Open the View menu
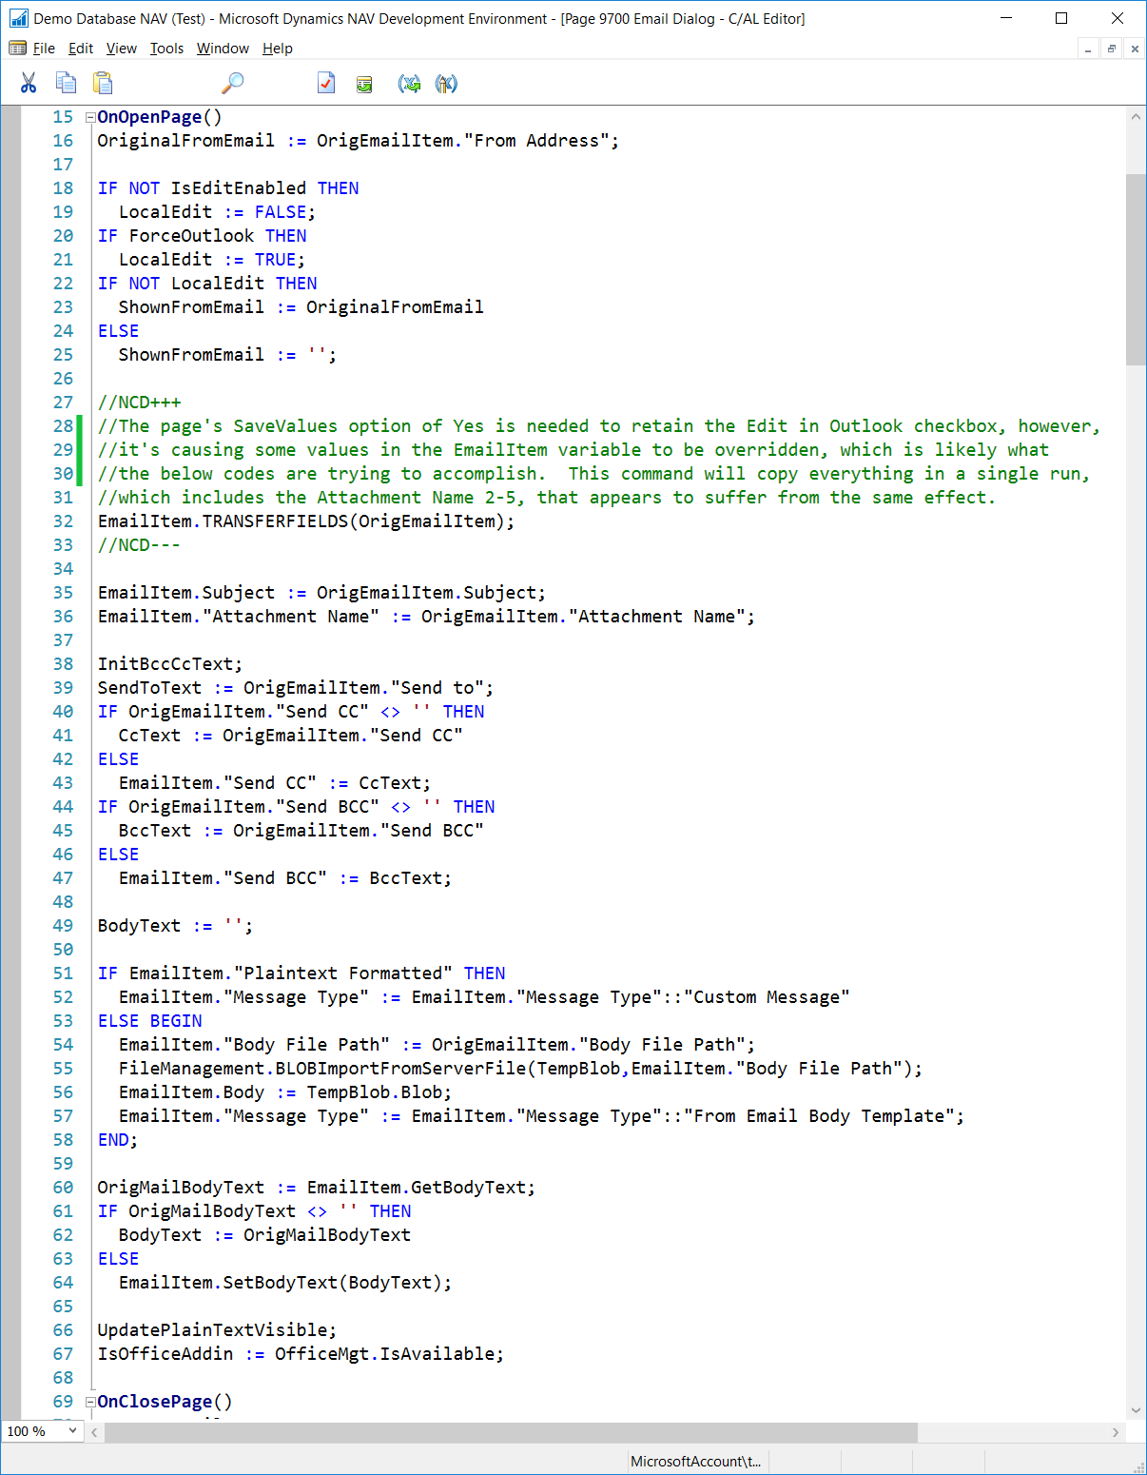The height and width of the screenshot is (1475, 1147). pos(121,49)
